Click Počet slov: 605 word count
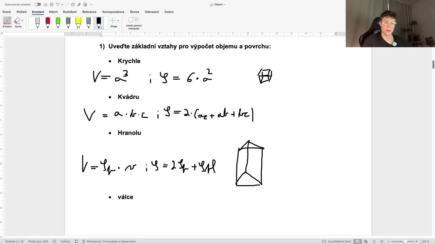The image size is (435, 244). (38, 241)
